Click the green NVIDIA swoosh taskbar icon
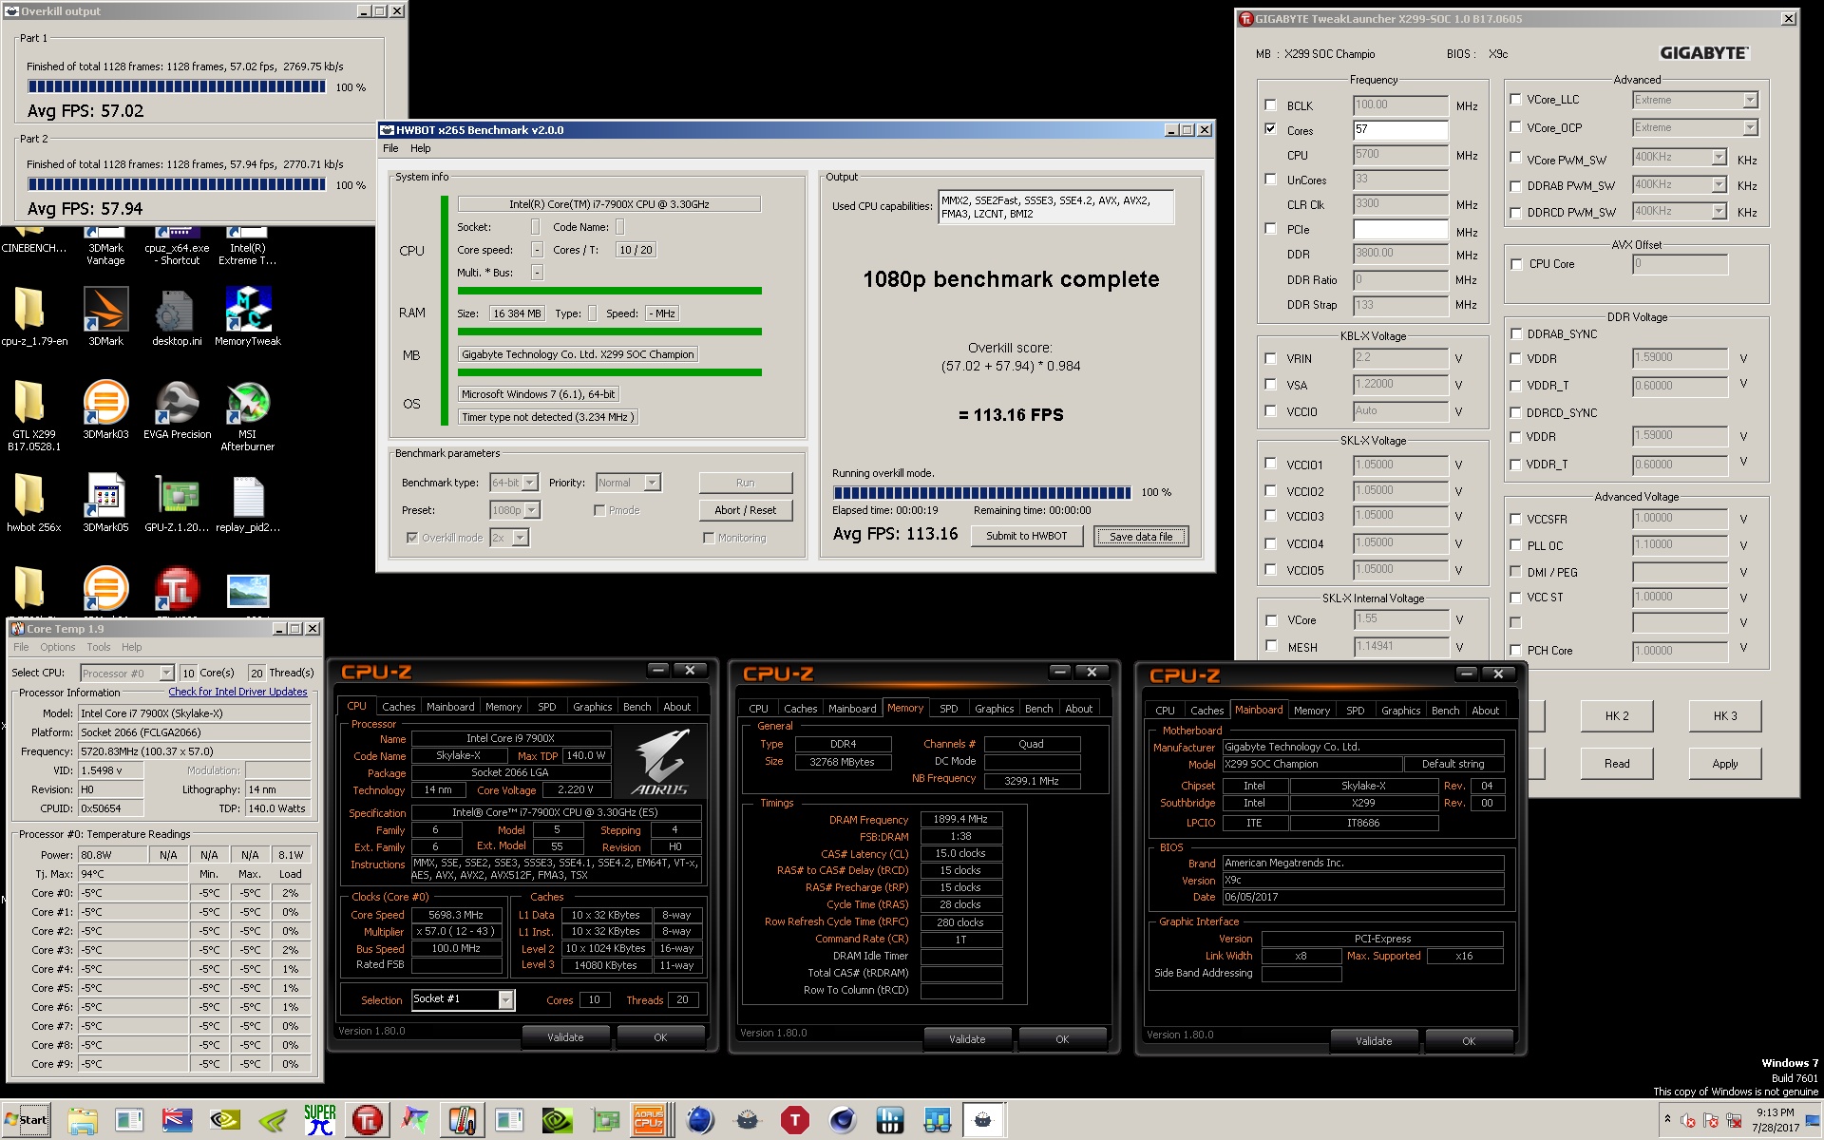 click(272, 1121)
